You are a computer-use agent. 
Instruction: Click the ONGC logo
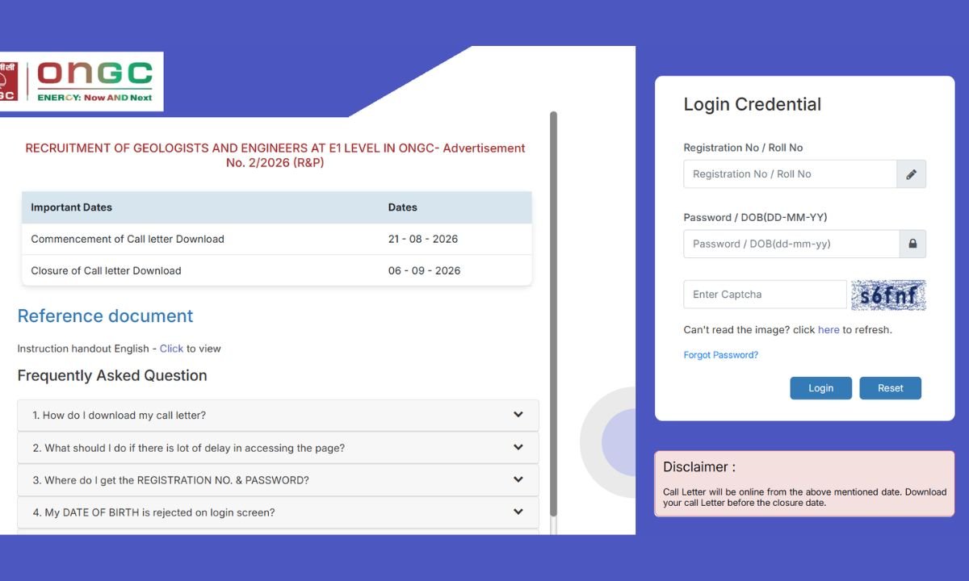(x=82, y=82)
